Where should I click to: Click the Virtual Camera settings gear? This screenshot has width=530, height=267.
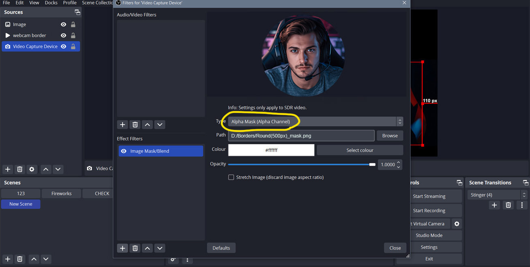(x=457, y=224)
